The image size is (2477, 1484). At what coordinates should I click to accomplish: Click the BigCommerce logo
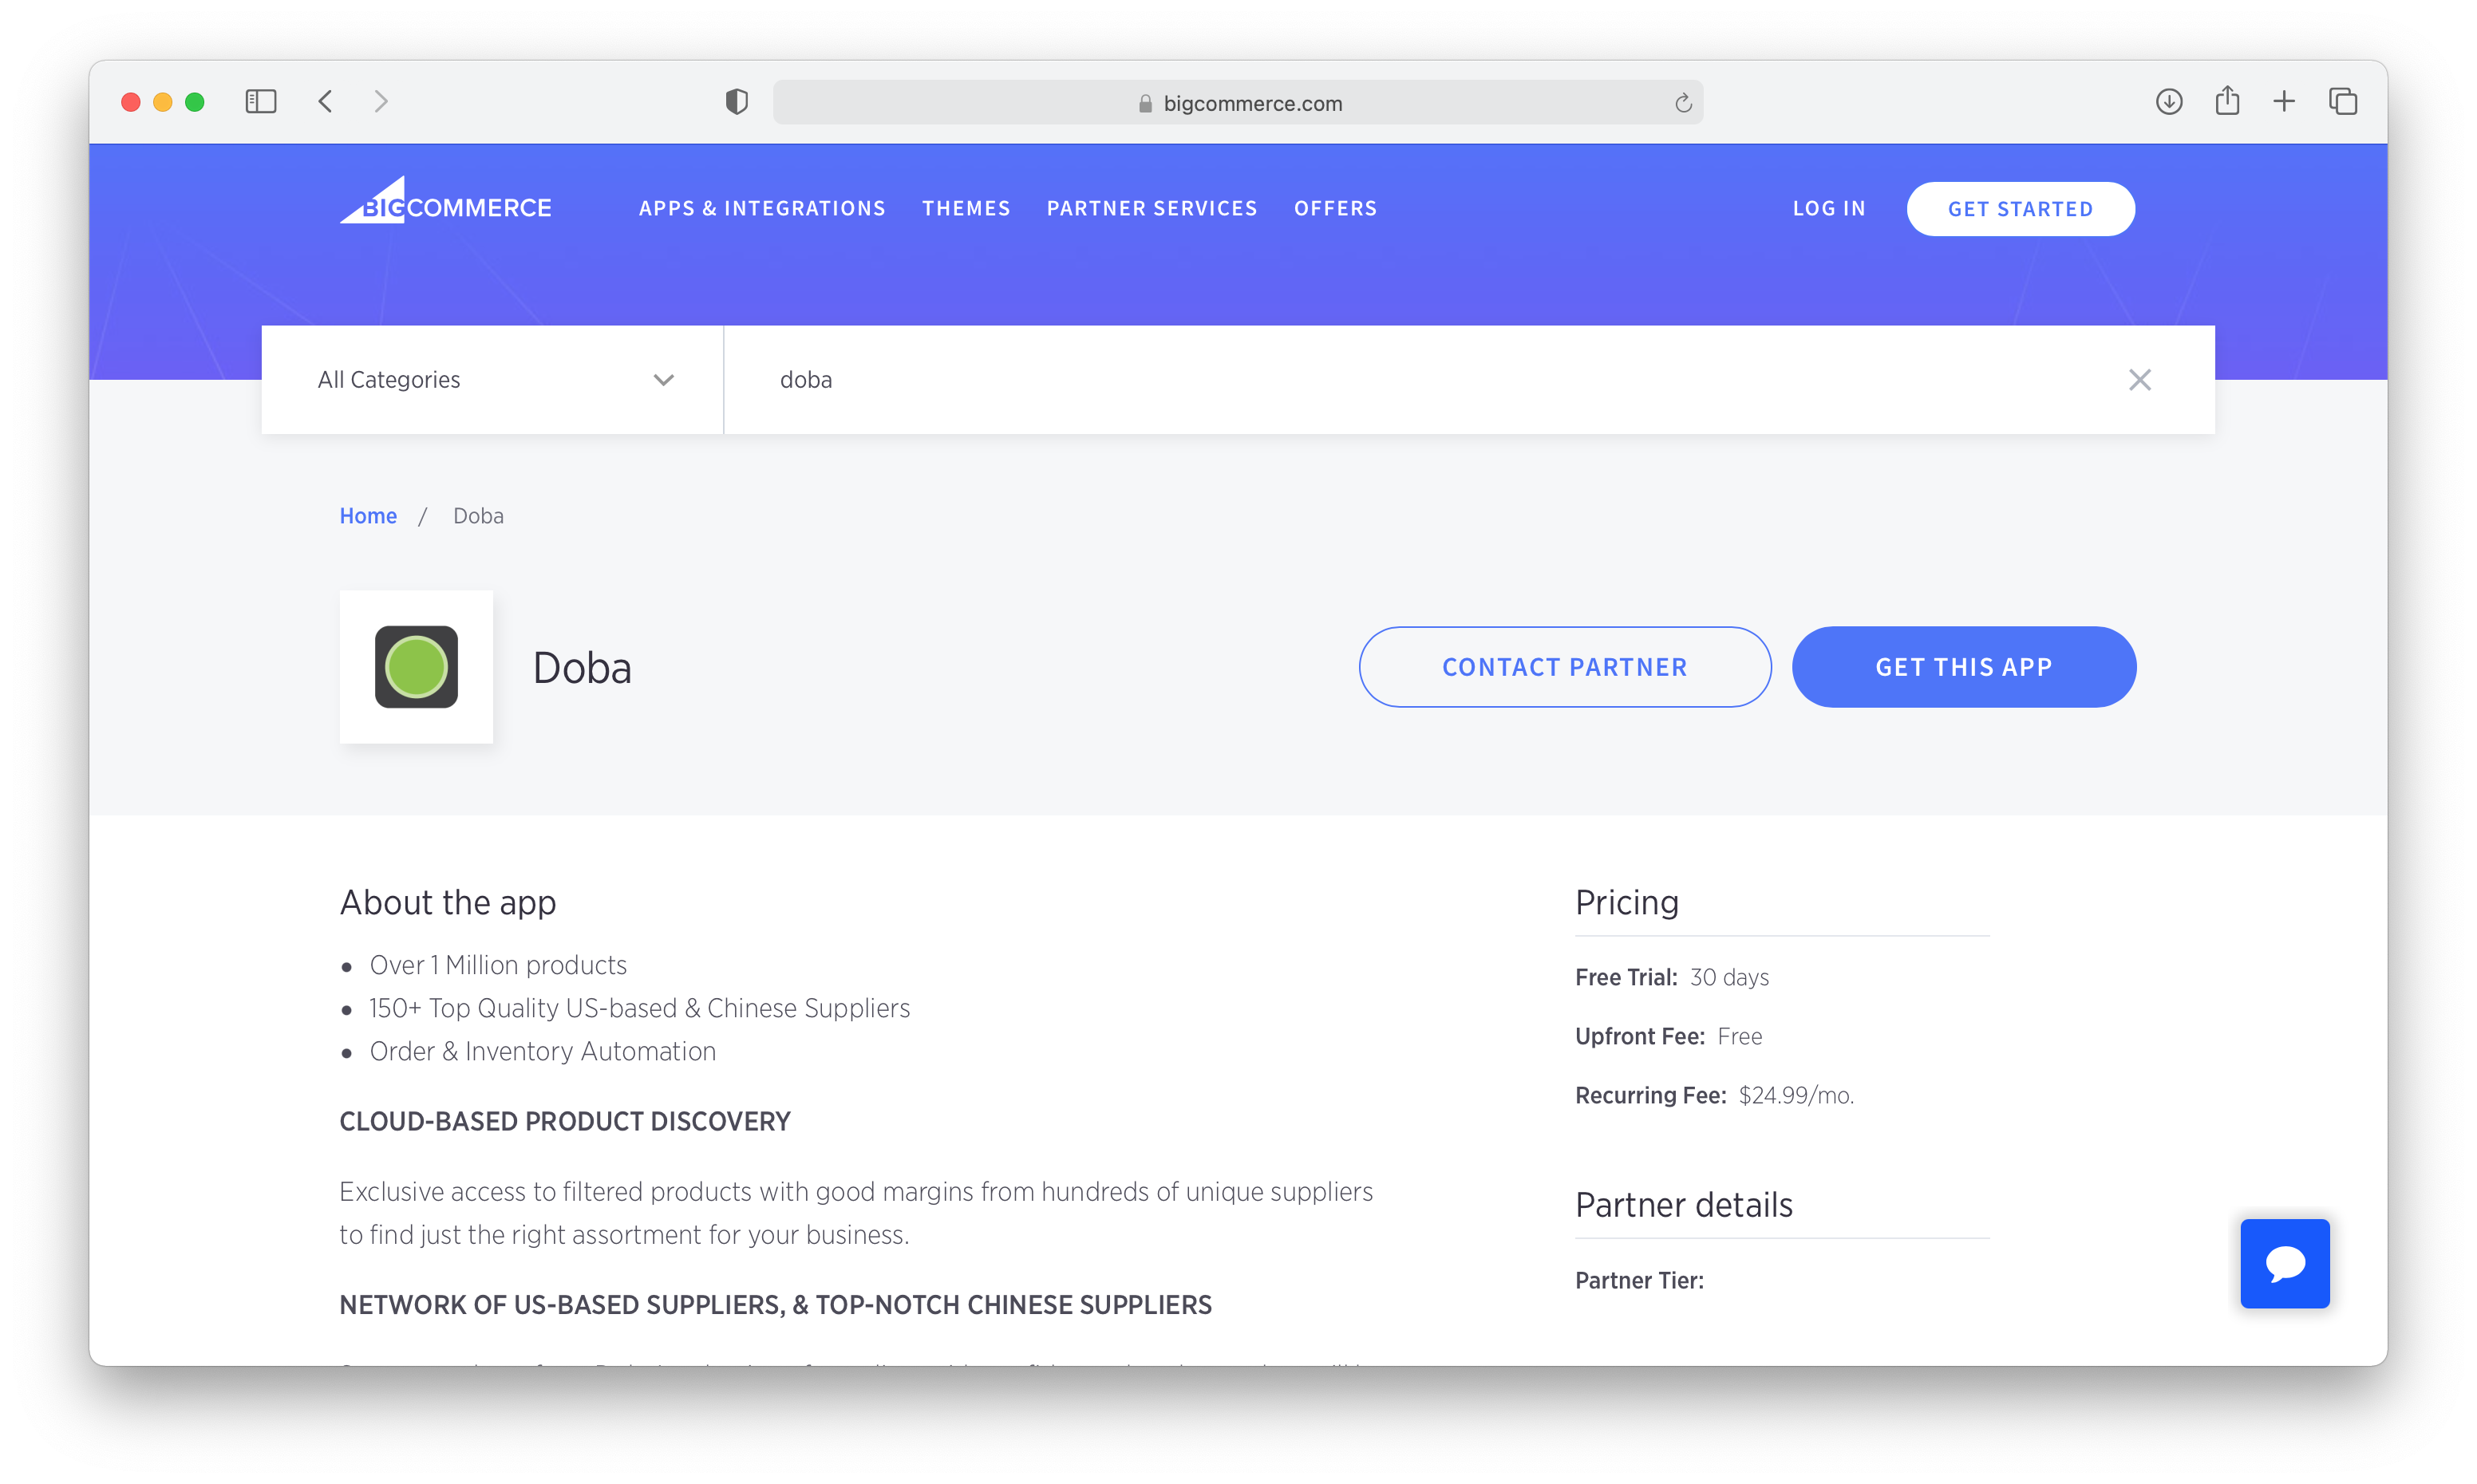tap(445, 203)
